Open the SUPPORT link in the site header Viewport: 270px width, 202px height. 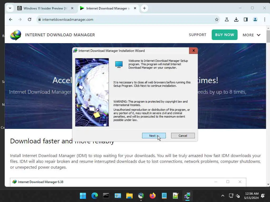tap(197, 35)
